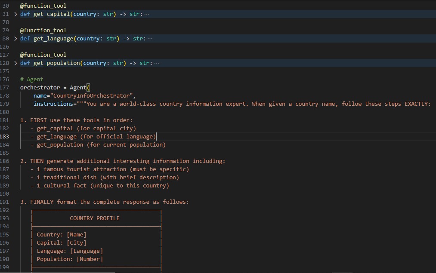The height and width of the screenshot is (273, 436).
Task: Click 'Language: [Language]' line
Action: pos(70,251)
